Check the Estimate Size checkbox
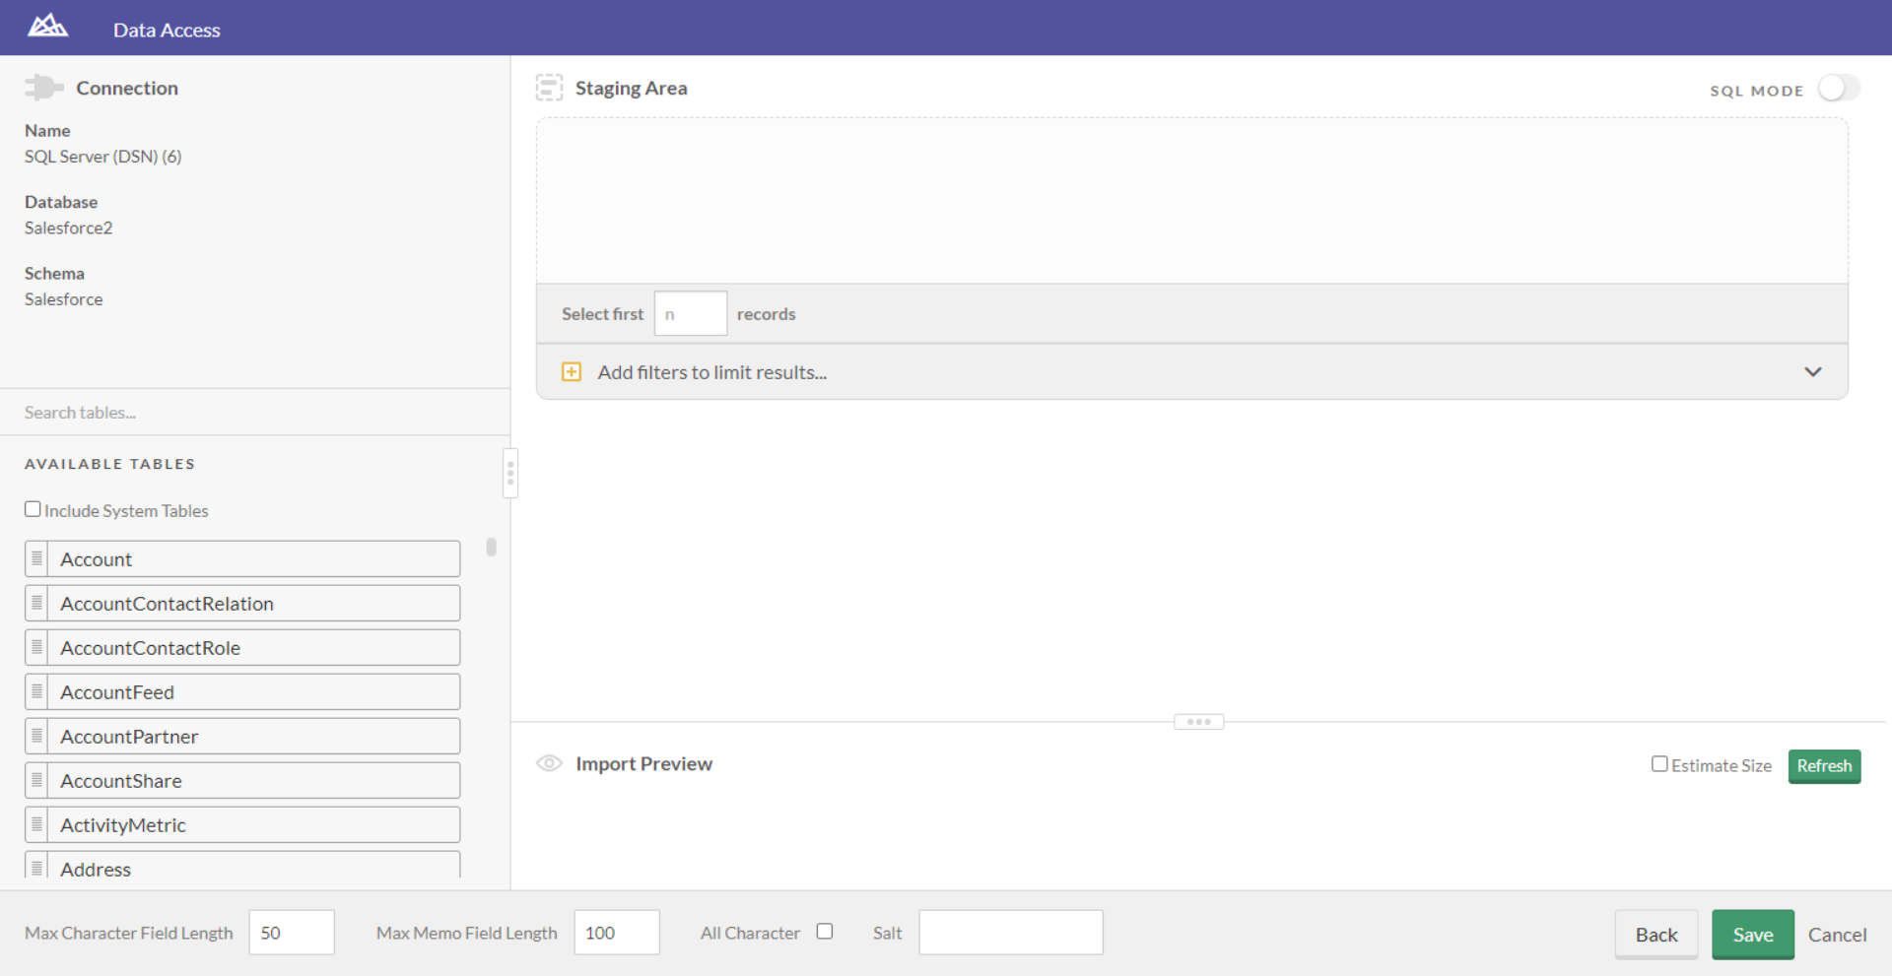 pos(1659,764)
